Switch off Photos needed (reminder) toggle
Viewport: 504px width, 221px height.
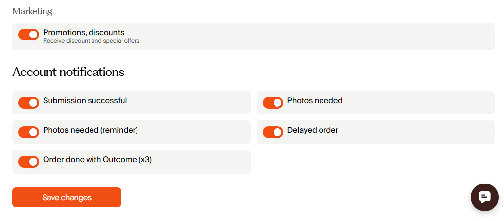[x=29, y=132]
